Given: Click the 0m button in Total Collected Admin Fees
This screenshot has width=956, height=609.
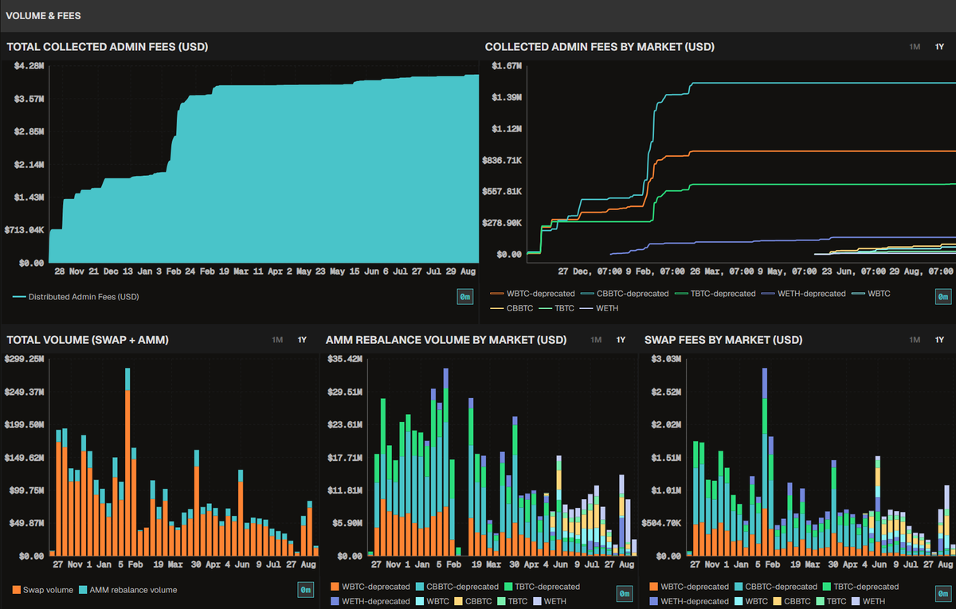Looking at the screenshot, I should [x=465, y=297].
